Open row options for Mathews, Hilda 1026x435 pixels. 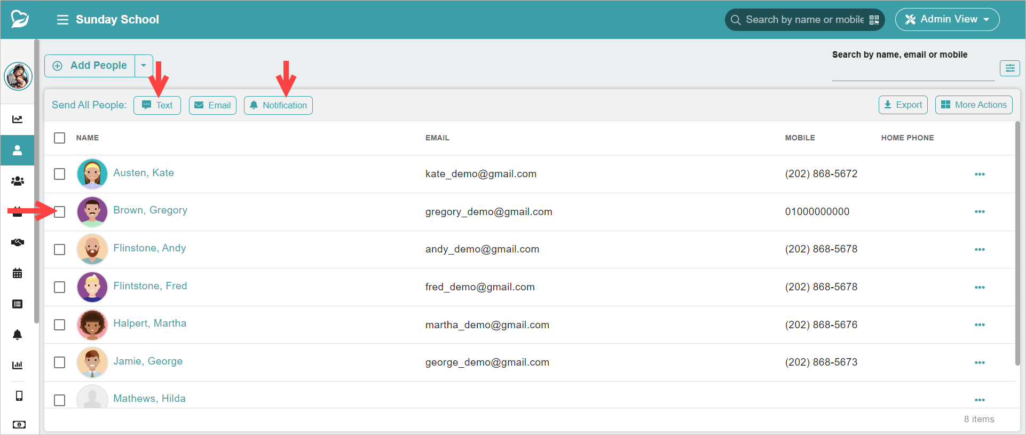point(980,400)
